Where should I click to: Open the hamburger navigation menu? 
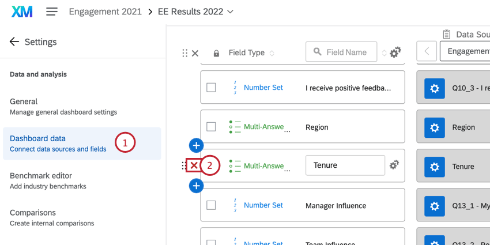pyautogui.click(x=52, y=12)
